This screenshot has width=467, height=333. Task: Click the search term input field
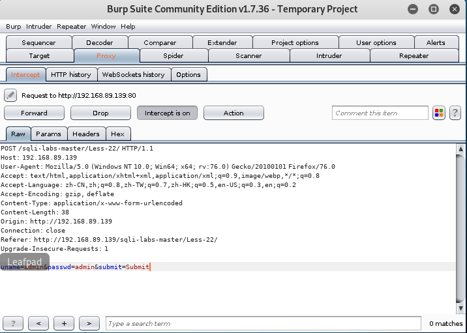[x=264, y=323]
